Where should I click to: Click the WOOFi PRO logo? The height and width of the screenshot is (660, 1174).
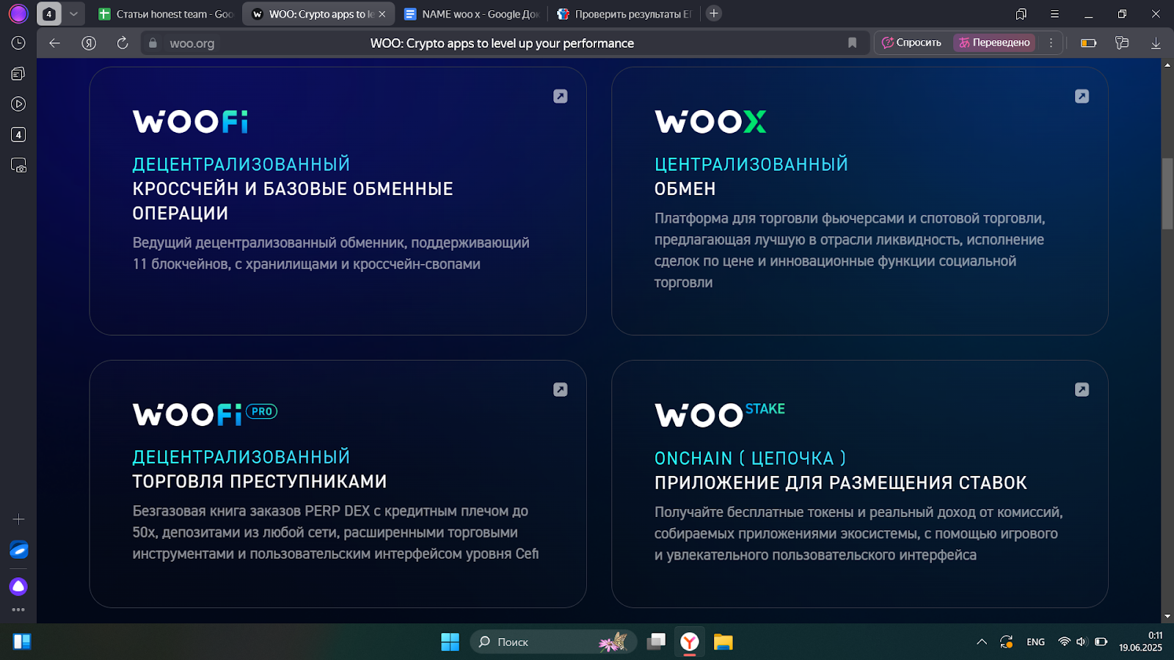(x=205, y=414)
